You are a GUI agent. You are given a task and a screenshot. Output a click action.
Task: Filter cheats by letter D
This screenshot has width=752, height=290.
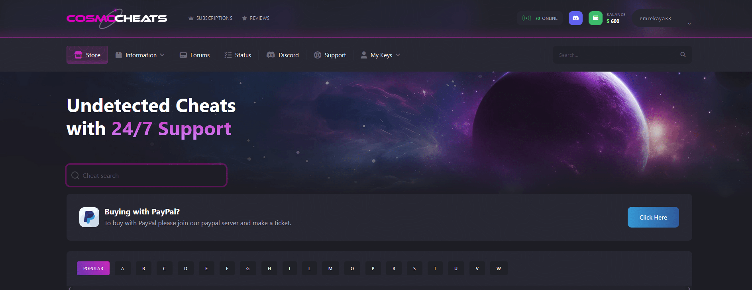pyautogui.click(x=186, y=269)
